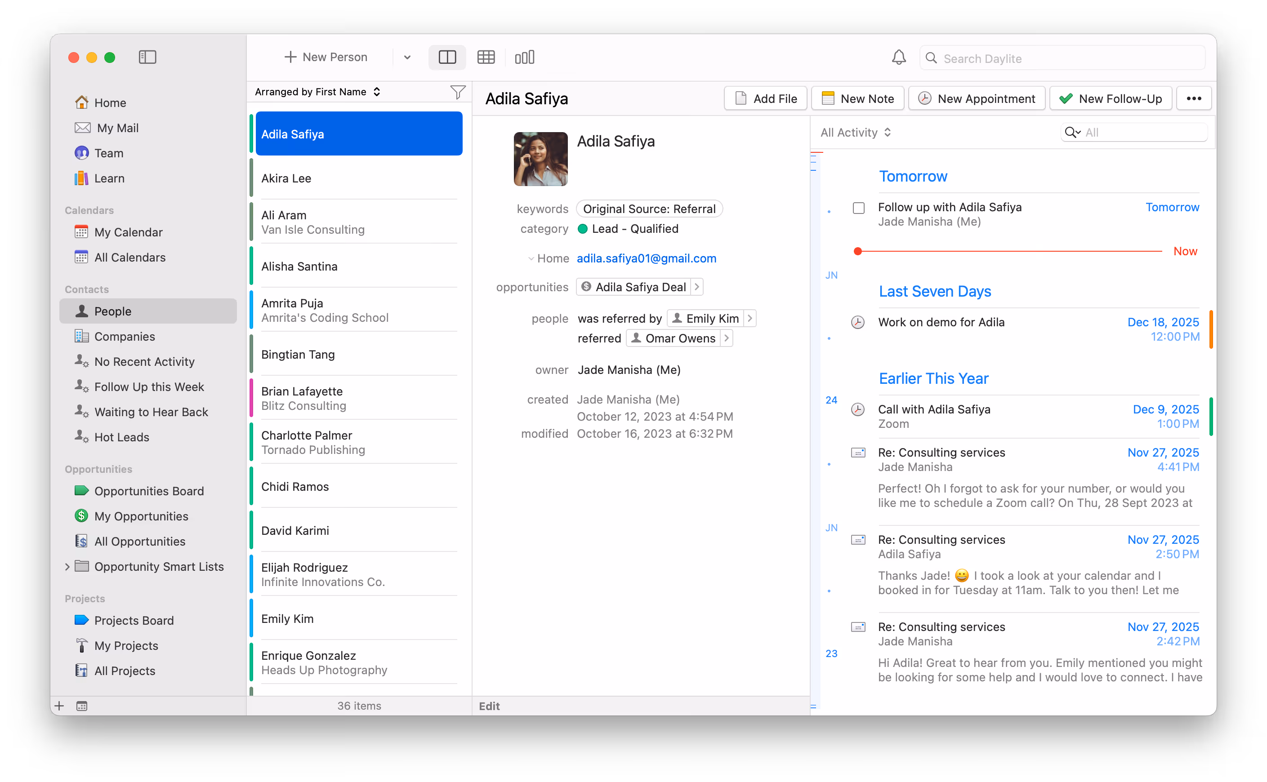Click Adila Safiya's profile photo
The height and width of the screenshot is (782, 1267).
(x=540, y=159)
